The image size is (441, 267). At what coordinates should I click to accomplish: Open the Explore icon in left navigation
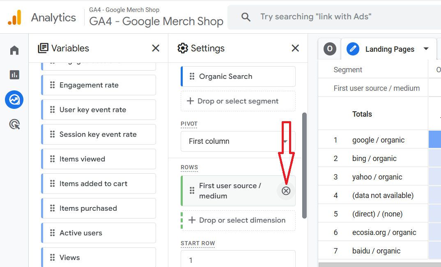pos(14,99)
